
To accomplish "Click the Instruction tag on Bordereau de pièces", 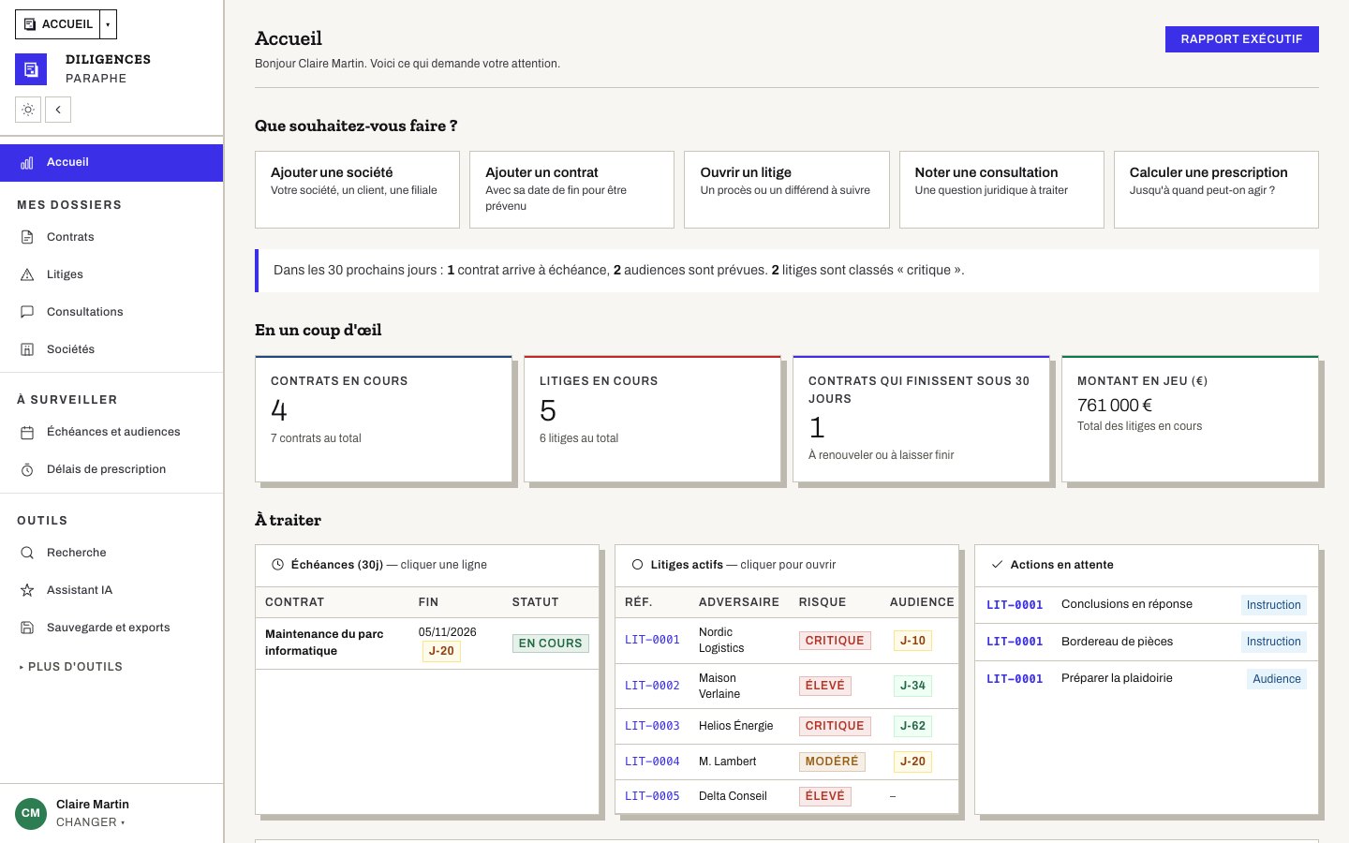I will pos(1273,642).
